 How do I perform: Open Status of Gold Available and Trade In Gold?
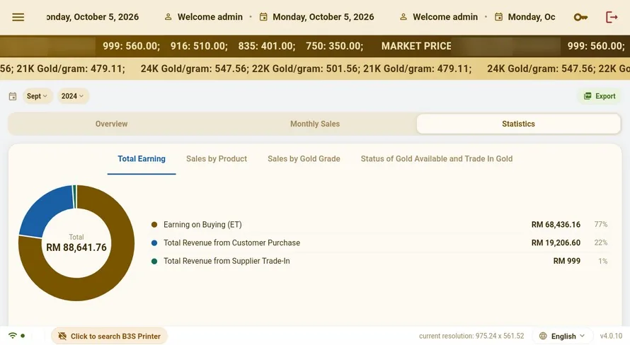(436, 159)
